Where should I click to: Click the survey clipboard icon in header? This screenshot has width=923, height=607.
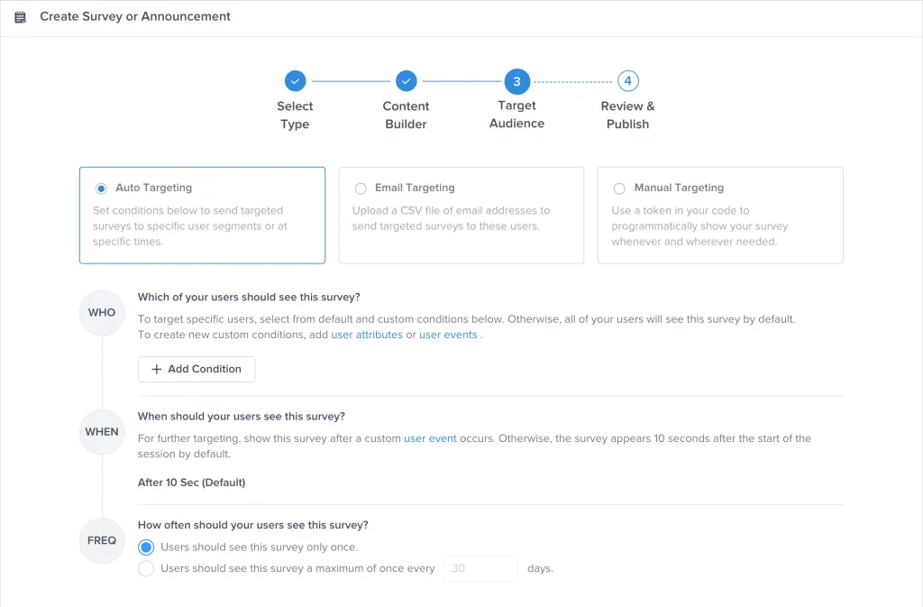(x=20, y=17)
